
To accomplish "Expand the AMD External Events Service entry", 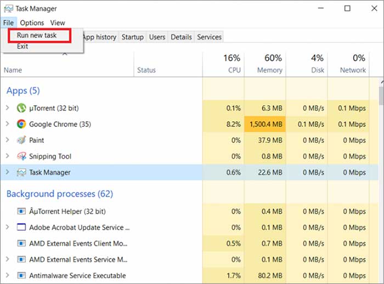I will [7, 259].
